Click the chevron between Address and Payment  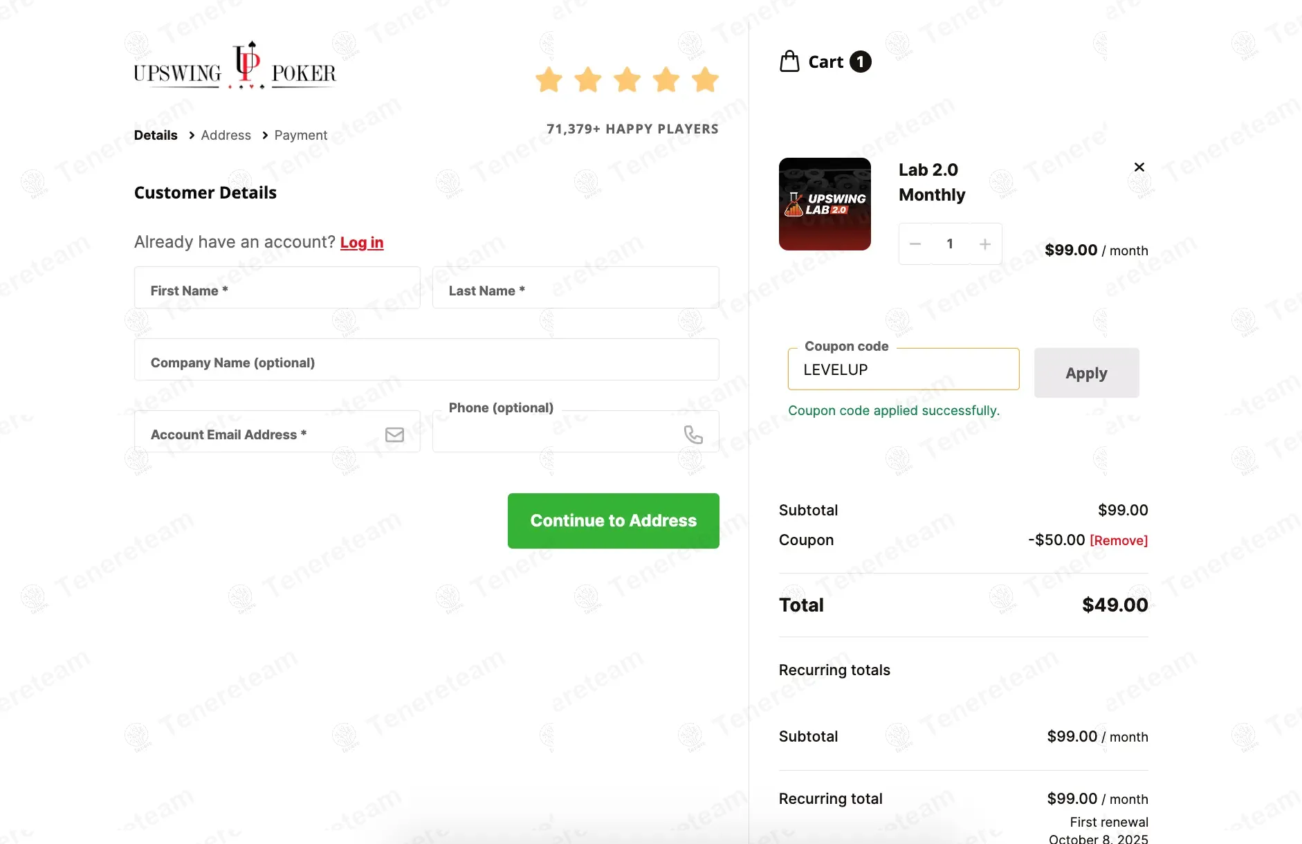265,135
